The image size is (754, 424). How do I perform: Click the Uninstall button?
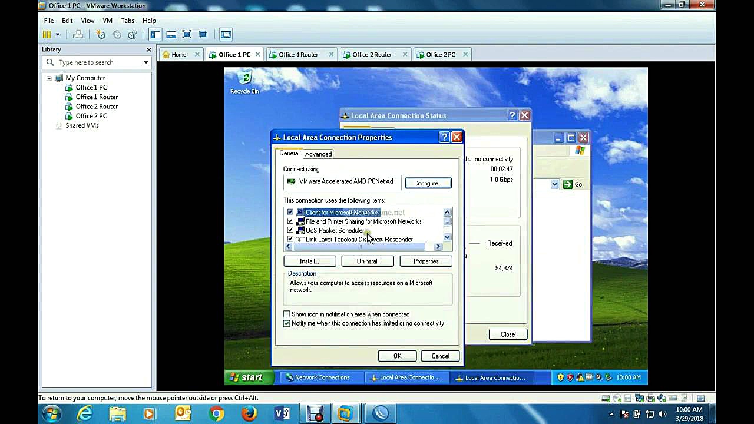[368, 261]
